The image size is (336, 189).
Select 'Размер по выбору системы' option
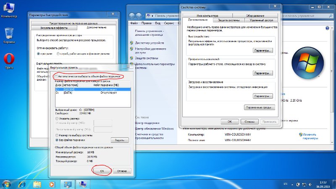57,135
